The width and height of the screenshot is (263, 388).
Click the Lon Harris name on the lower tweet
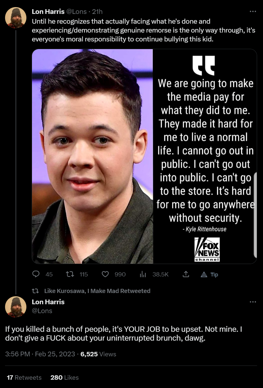(48, 302)
